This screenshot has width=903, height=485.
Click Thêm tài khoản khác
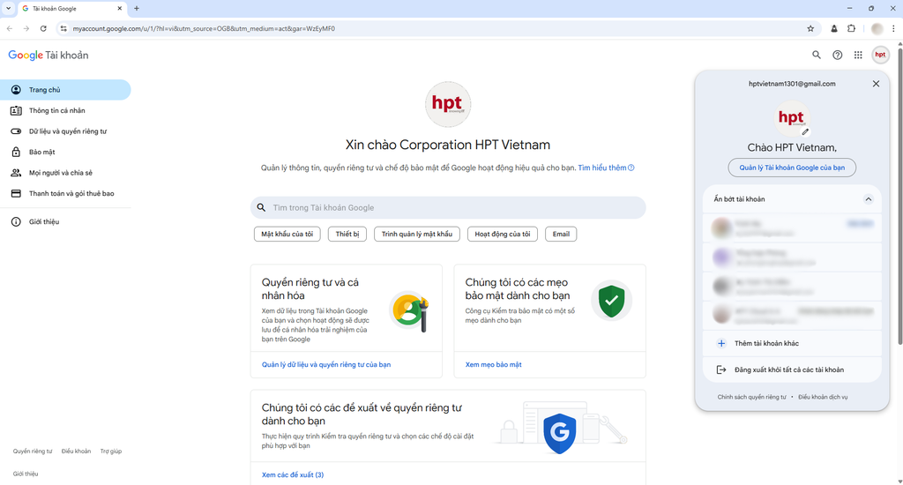(x=792, y=343)
